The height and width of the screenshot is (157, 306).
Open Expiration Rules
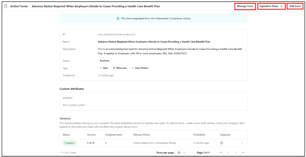click(x=271, y=7)
